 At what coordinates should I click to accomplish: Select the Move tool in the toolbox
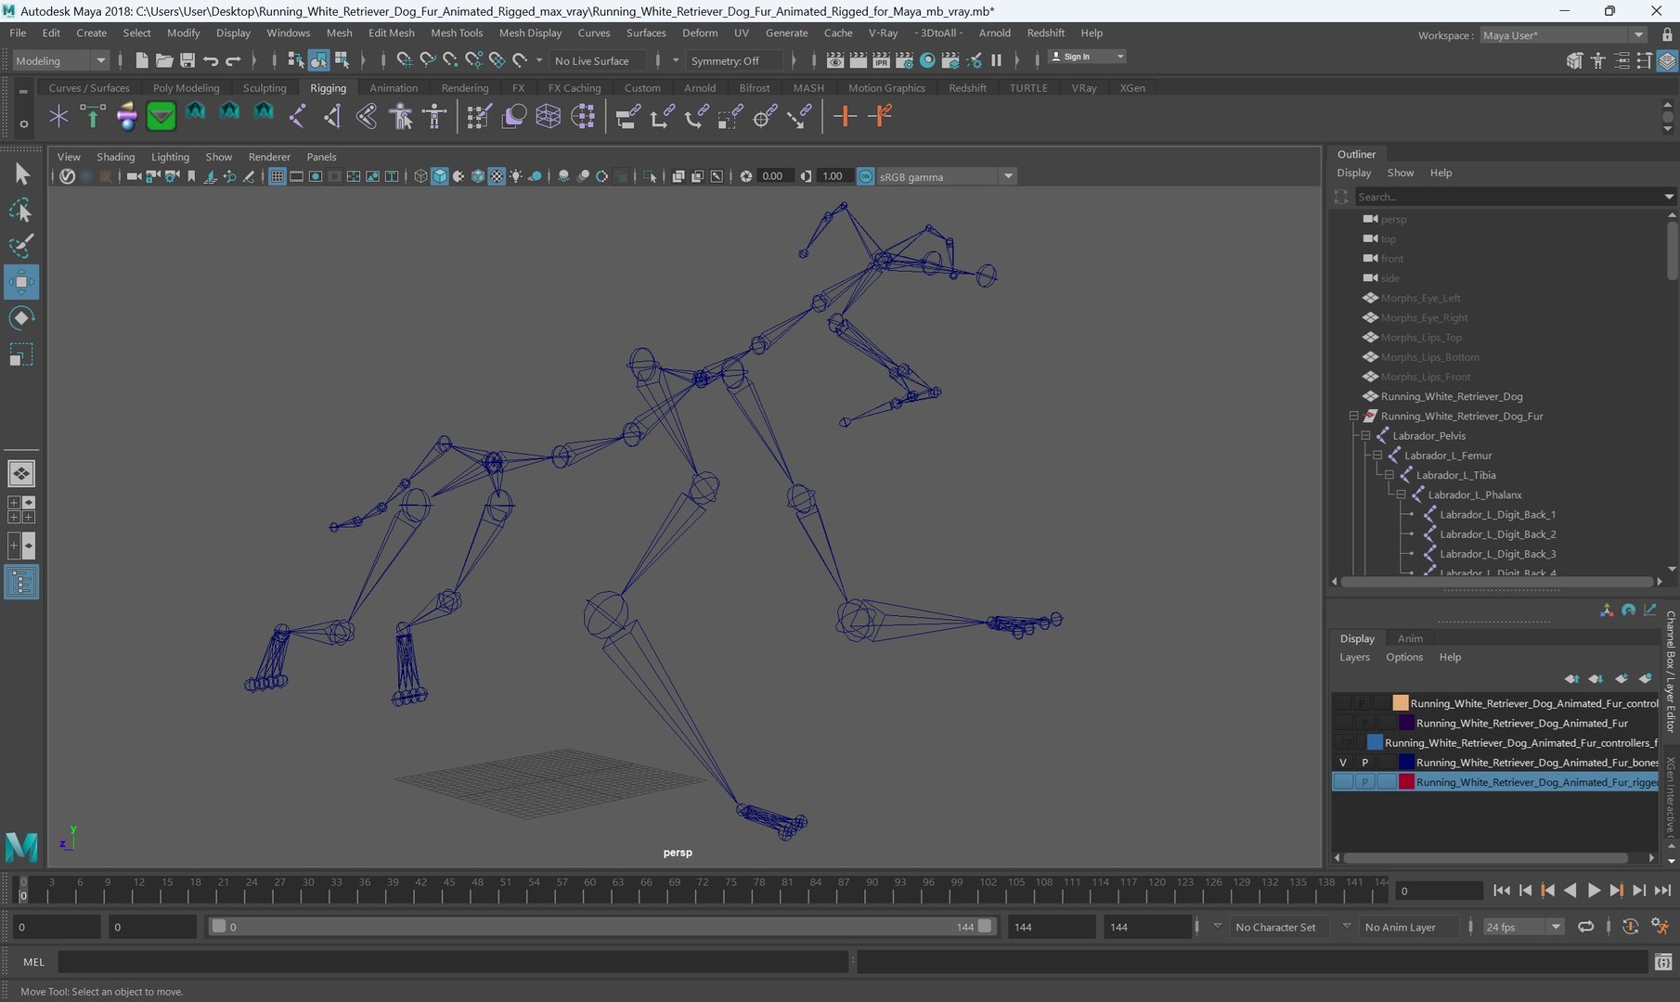[20, 281]
